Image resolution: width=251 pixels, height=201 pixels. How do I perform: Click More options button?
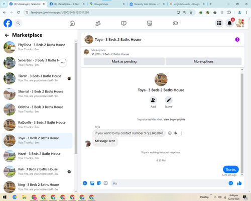[x=203, y=61]
